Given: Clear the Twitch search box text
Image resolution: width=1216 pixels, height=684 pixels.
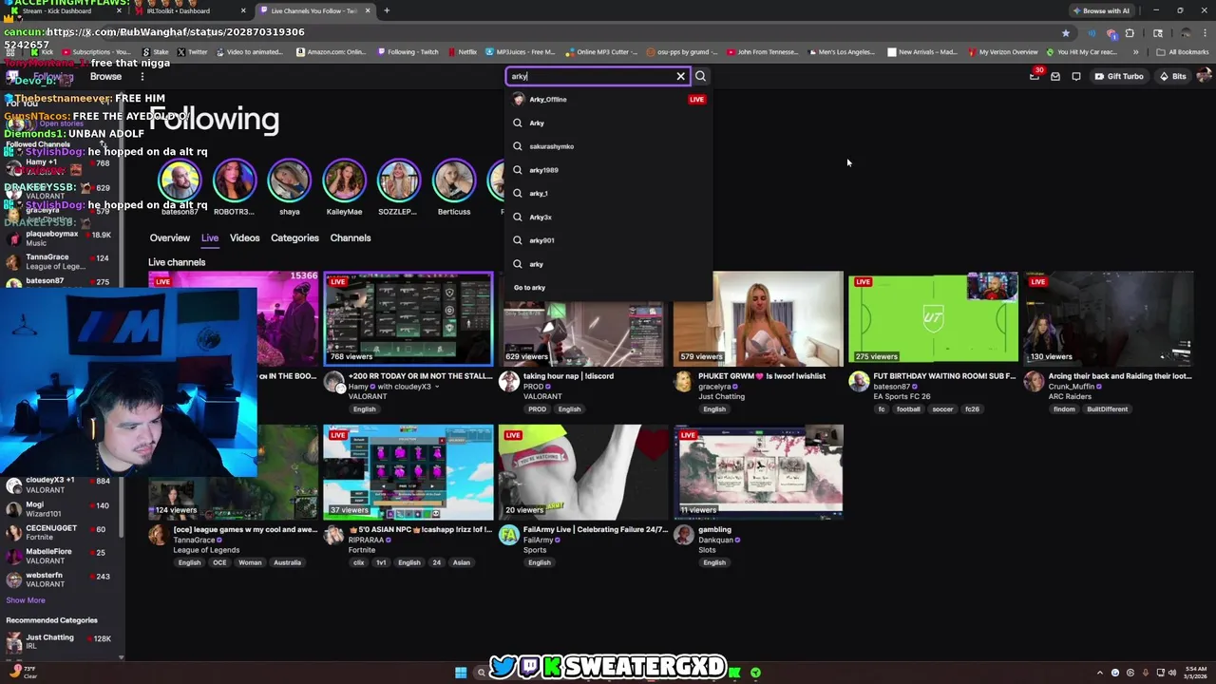Looking at the screenshot, I should (680, 76).
